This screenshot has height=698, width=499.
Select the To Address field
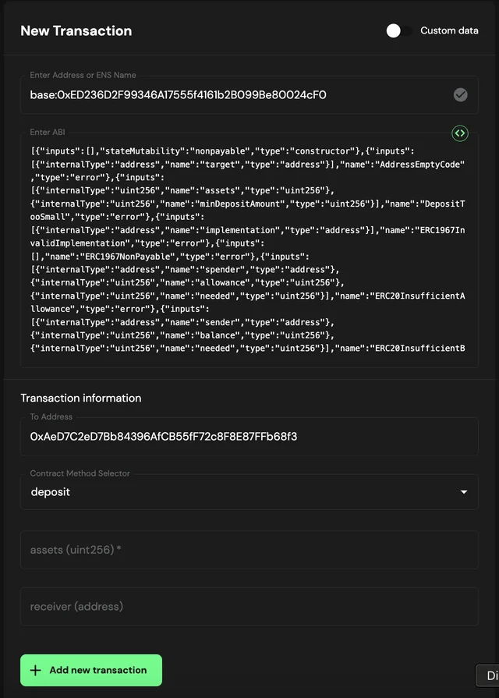click(x=249, y=436)
